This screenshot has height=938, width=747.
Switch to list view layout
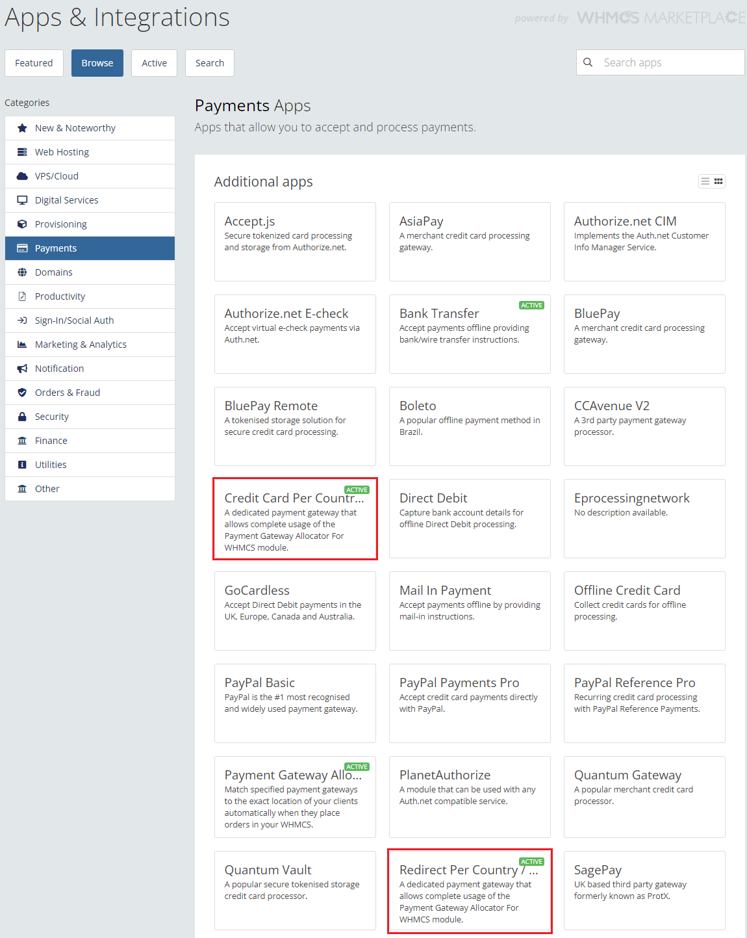[x=705, y=181]
